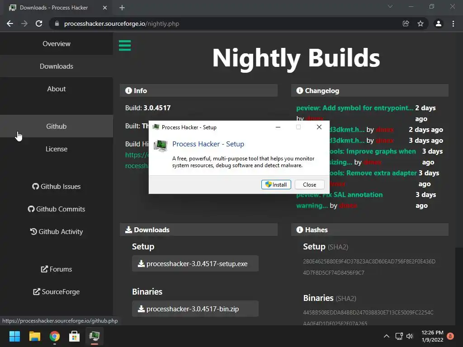Open Microsoft Store from the taskbar

point(75,336)
